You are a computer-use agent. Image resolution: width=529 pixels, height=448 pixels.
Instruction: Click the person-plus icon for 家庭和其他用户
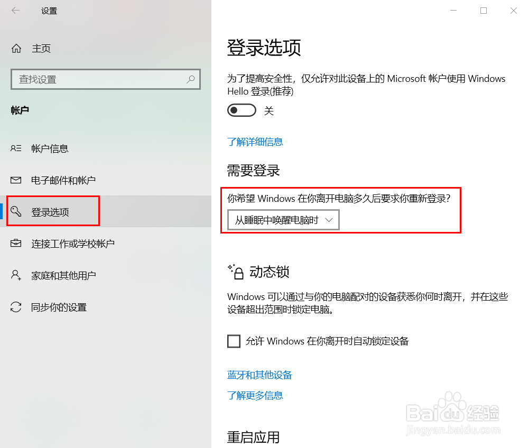16,275
